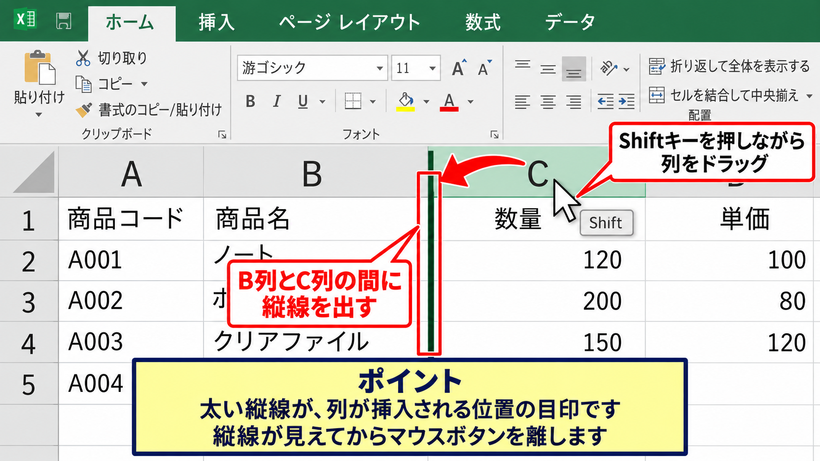
Task: Toggle Align Left horizontal alignment
Action: click(522, 101)
